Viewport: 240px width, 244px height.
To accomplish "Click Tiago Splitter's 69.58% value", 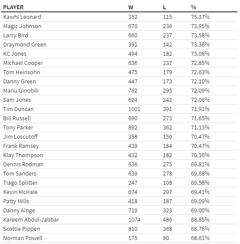I will click(x=200, y=183).
